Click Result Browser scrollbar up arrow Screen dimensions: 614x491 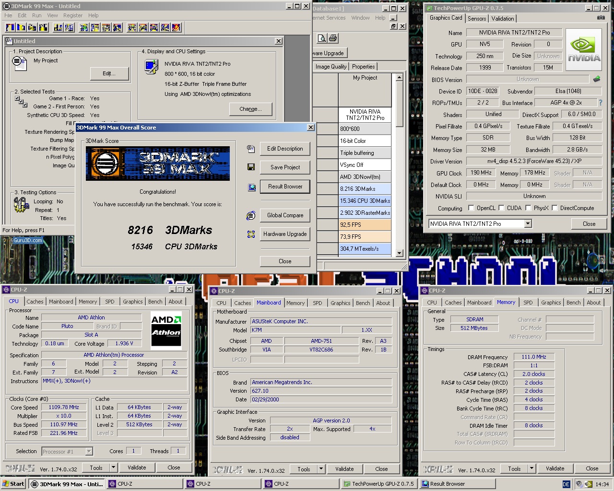[x=399, y=77]
